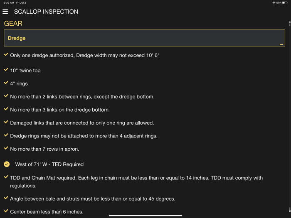291x218 pixels.
Task: Tap the "West of 71' W - TED Required" label
Action: [49, 164]
